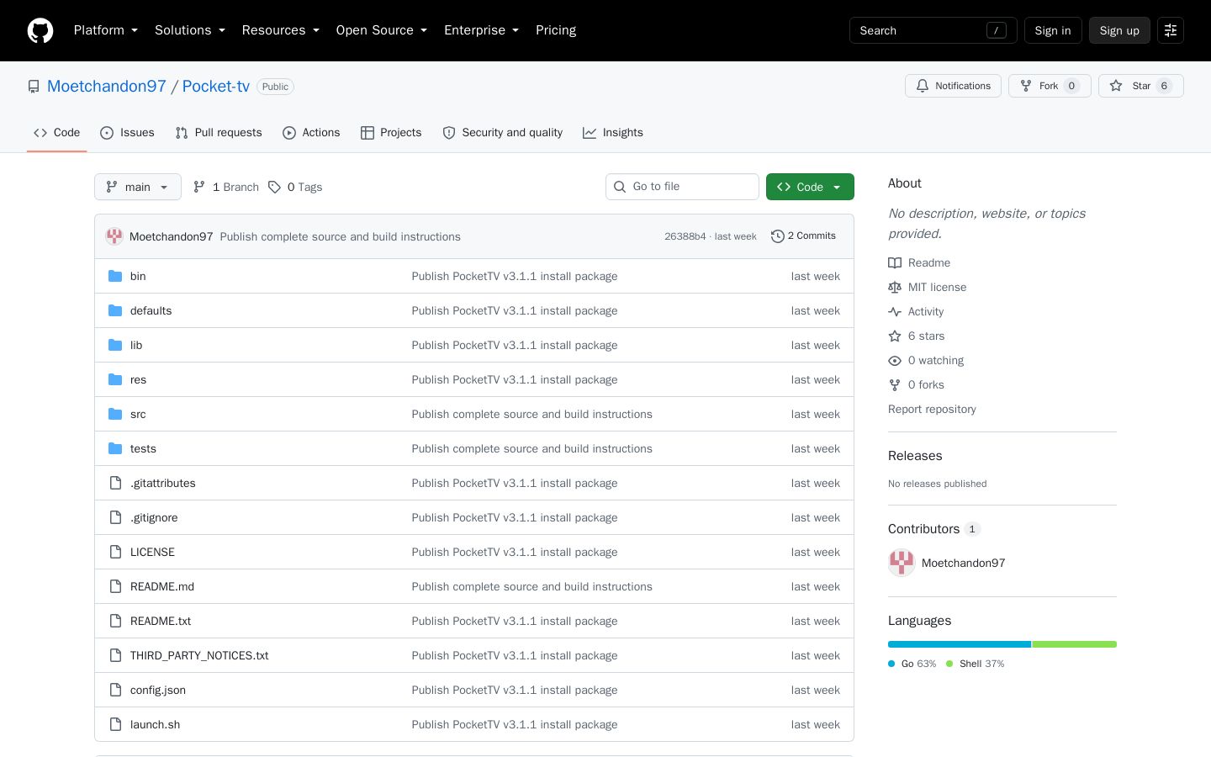Select the README.txt file icon

tap(115, 621)
